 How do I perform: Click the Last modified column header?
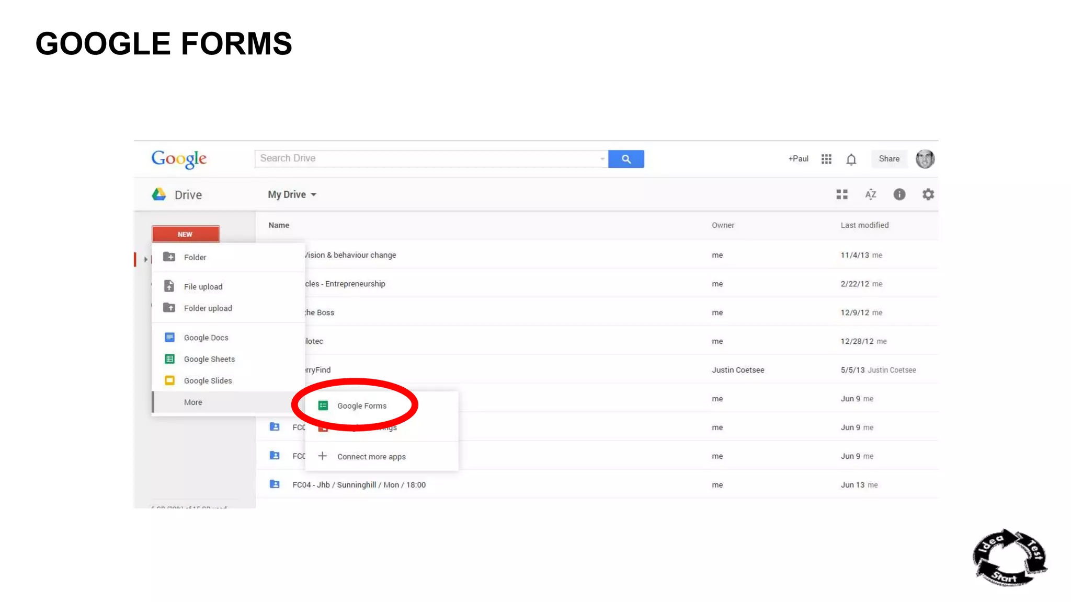click(864, 225)
